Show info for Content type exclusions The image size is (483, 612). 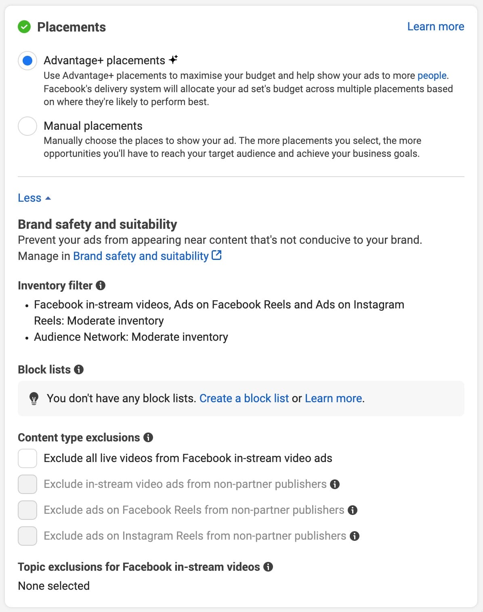click(148, 437)
